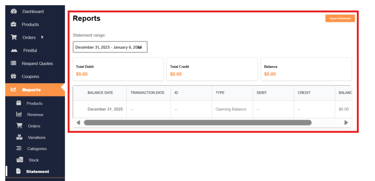Click the Dashboard gauge icon
Image resolution: width=375 pixels, height=181 pixels.
[14, 11]
